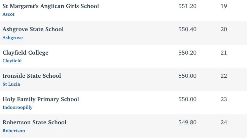Select Holy Family Primary School name
This screenshot has height=138, width=247.
(41, 99)
